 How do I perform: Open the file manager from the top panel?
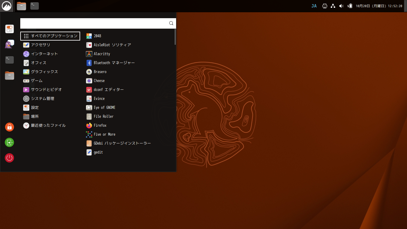(21, 6)
